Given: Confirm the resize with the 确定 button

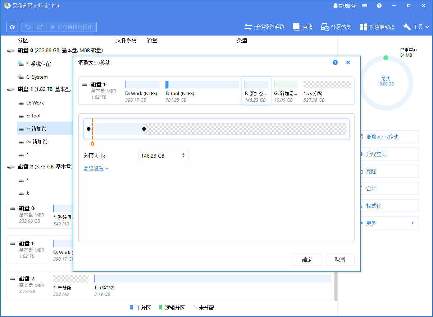Looking at the screenshot, I should tap(307, 260).
